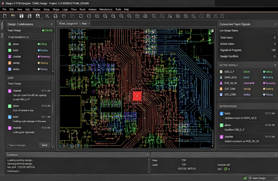The image size is (278, 181).
Task: Click the Design Conflicts row
Action: (248, 56)
